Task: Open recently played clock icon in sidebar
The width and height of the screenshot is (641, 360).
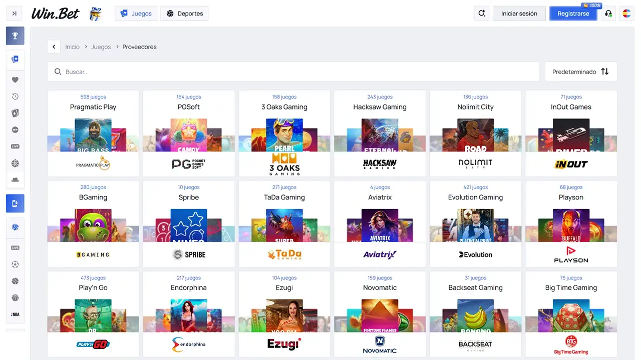Action: (15, 96)
